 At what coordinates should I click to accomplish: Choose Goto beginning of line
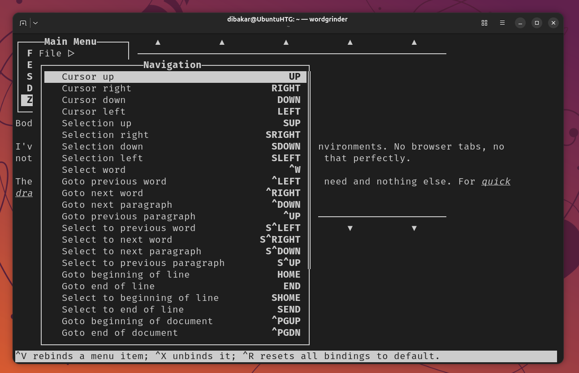point(175,274)
